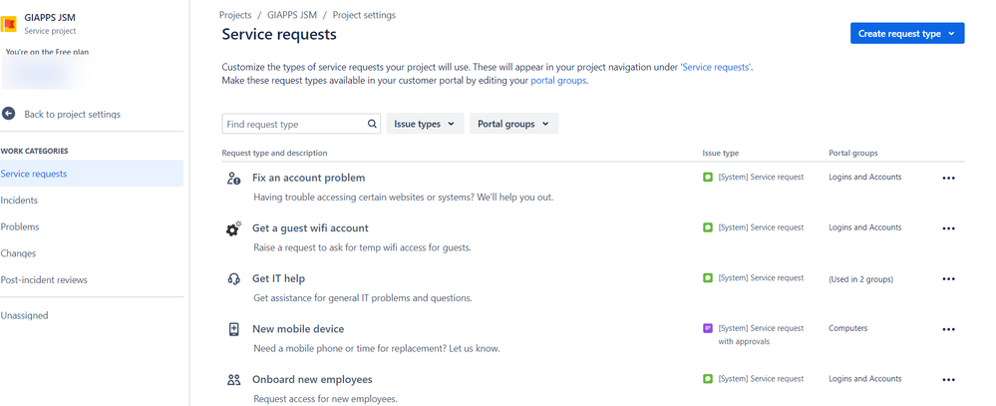Screen dimensions: 996x406
Task: Select Incidents in work categories
Action: point(19,201)
